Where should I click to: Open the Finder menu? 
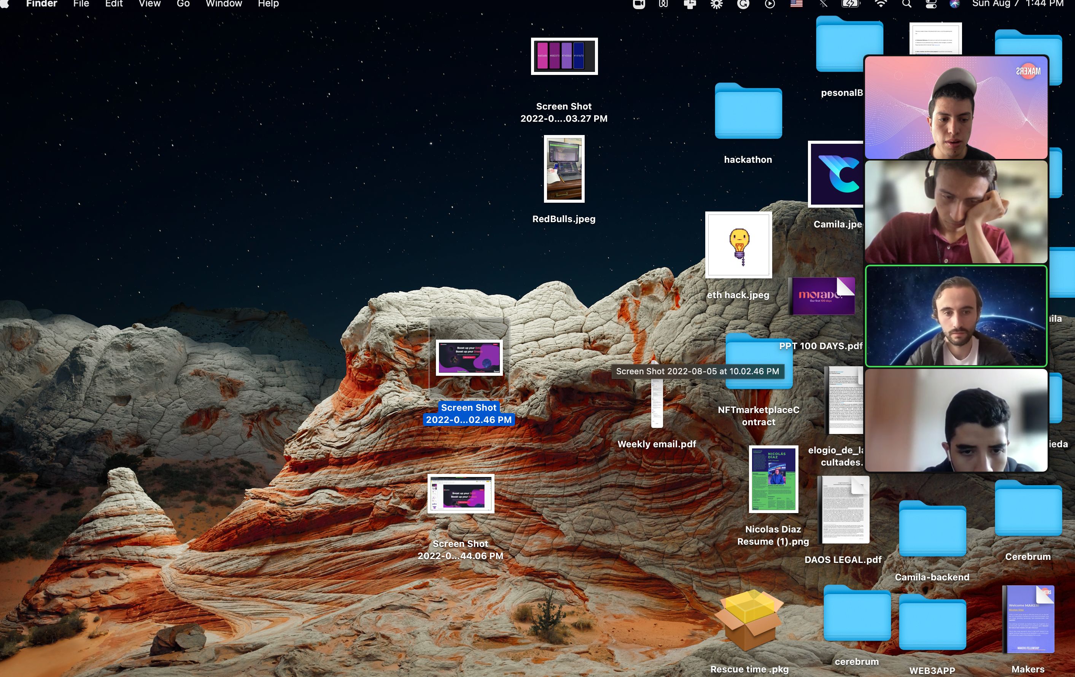41,4
